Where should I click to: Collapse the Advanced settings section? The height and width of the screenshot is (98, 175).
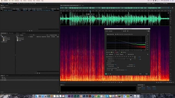[x=107, y=63]
